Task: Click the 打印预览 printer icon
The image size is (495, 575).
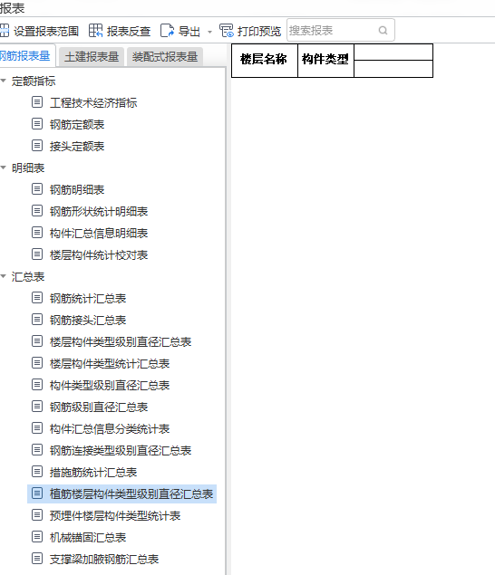Action: pos(227,31)
